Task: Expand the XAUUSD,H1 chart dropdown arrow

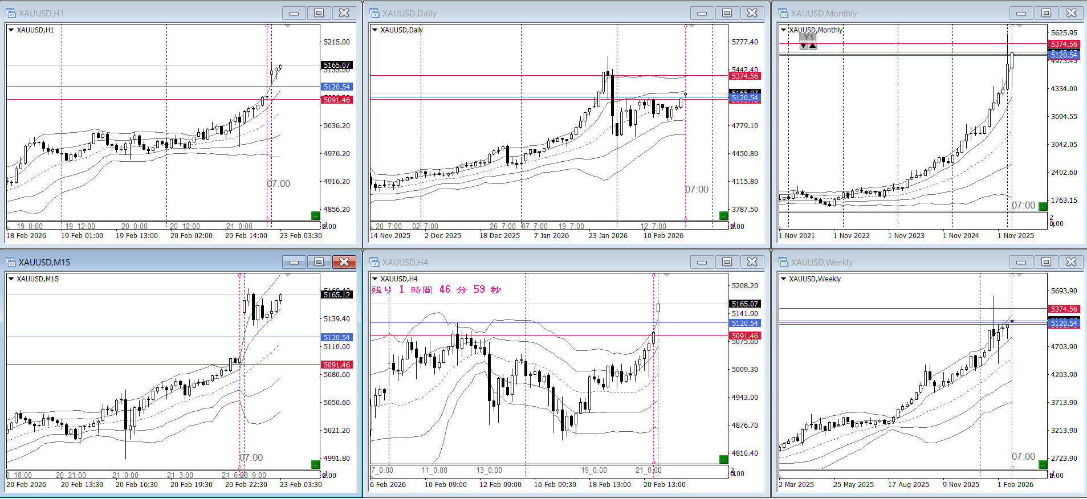Action: tap(11, 30)
